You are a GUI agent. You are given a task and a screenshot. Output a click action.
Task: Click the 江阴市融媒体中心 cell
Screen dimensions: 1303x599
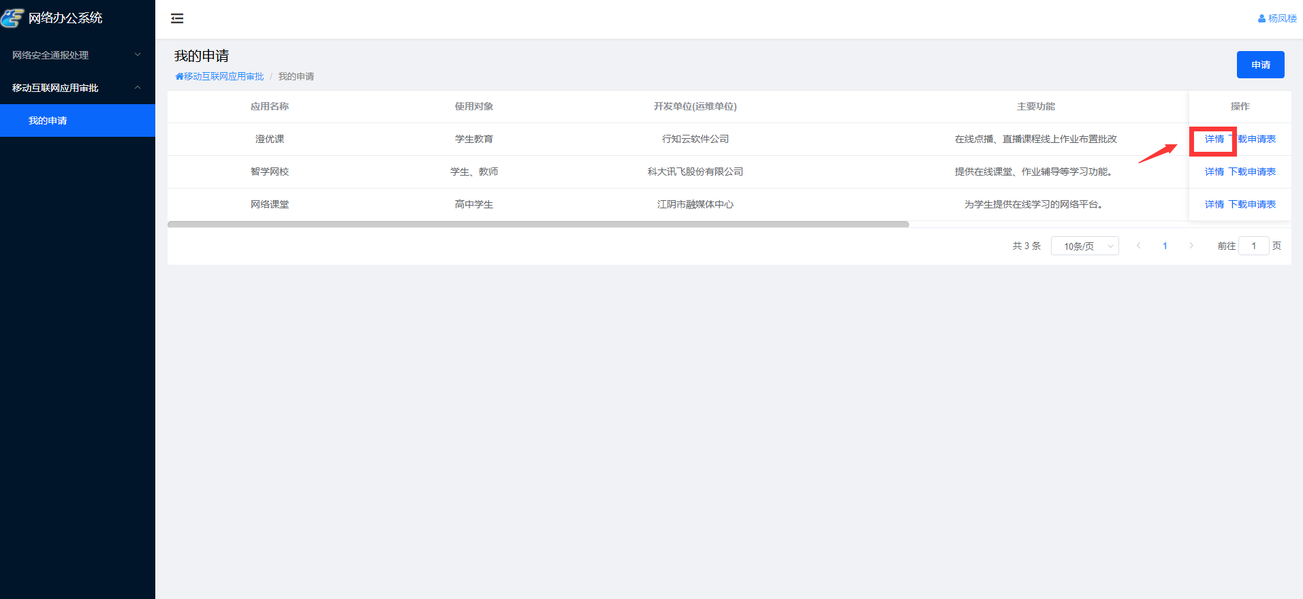695,204
